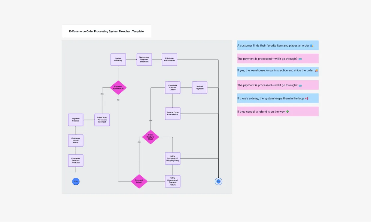Select the Payment Failed? decision diamond

click(x=139, y=181)
